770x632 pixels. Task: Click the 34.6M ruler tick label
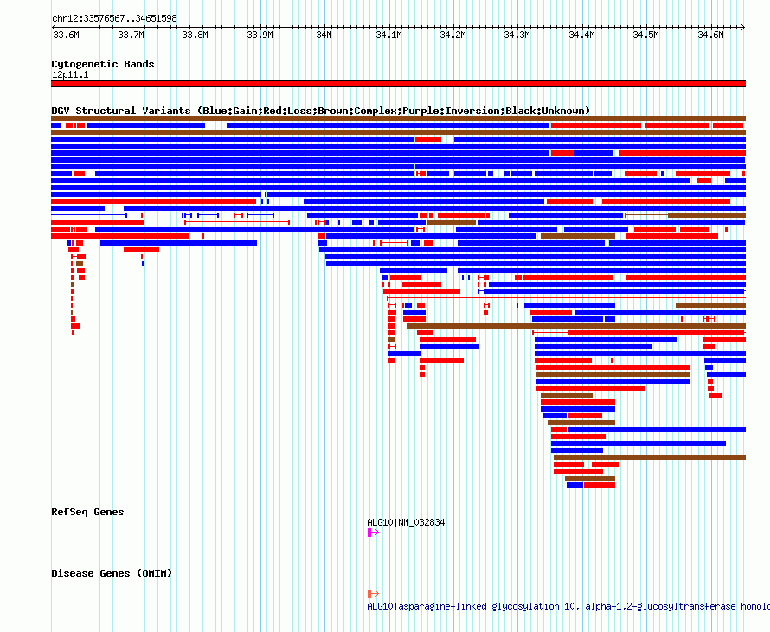[710, 35]
